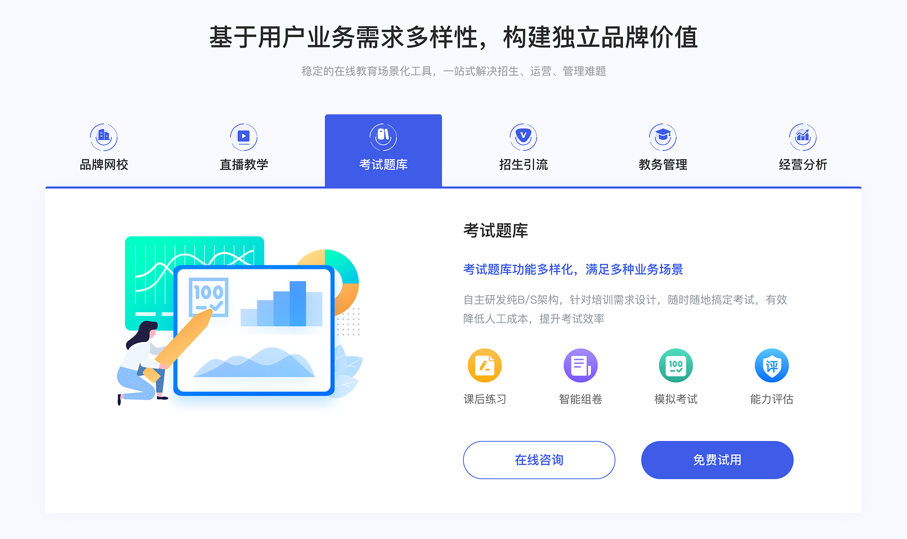Click the 品牌网校 icon
The width and height of the screenshot is (907, 539).
click(102, 135)
